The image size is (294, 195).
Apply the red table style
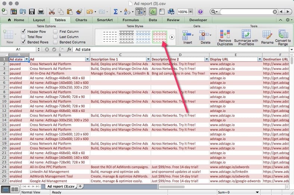pyautogui.click(x=160, y=37)
